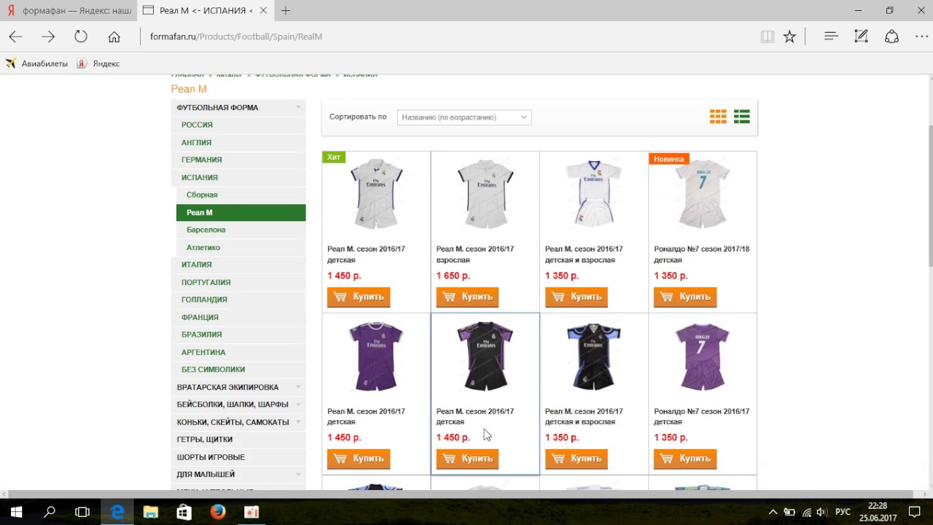Switch products to grid view
Screen dimensions: 933x525
click(718, 117)
